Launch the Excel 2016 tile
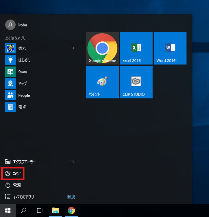The height and width of the screenshot is (217, 209). coord(136,48)
